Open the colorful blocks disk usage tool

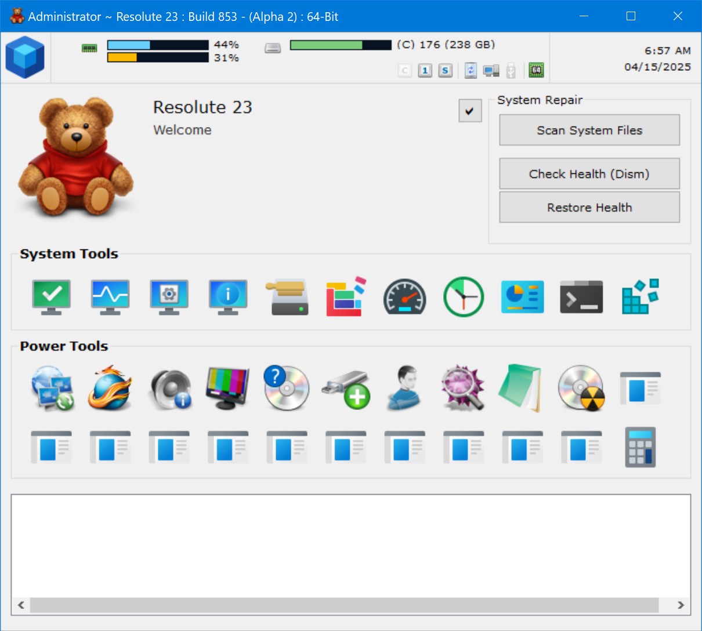pos(346,296)
